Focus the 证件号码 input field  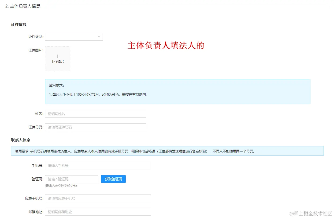pyautogui.click(x=96, y=127)
